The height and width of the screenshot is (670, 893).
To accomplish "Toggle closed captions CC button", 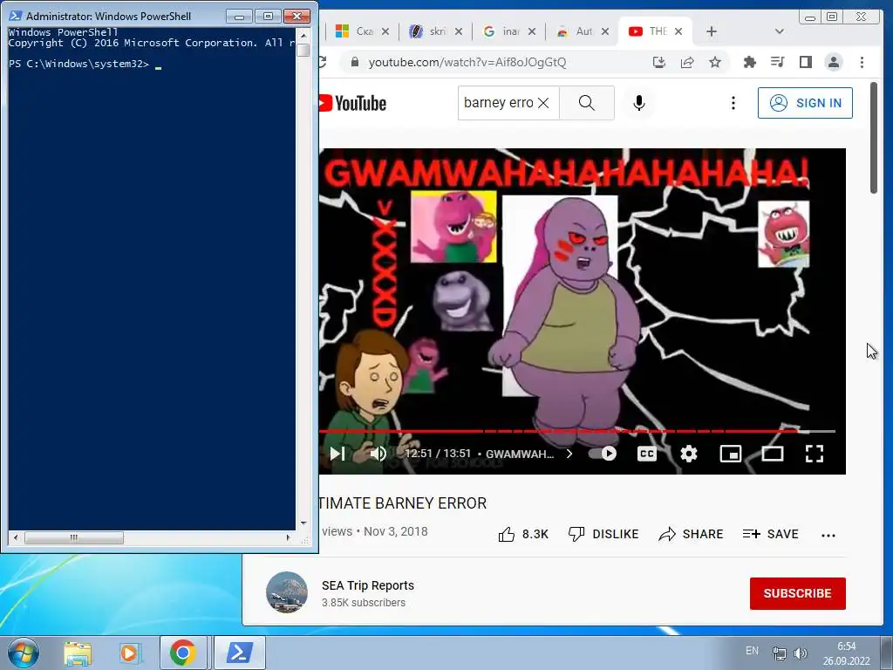I will [646, 454].
